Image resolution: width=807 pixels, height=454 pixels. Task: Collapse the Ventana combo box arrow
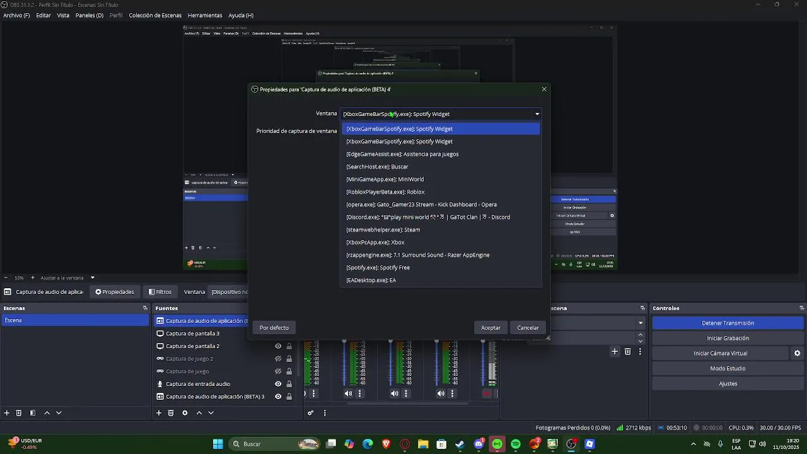point(537,114)
